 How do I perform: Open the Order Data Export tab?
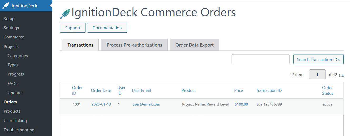tap(194, 45)
